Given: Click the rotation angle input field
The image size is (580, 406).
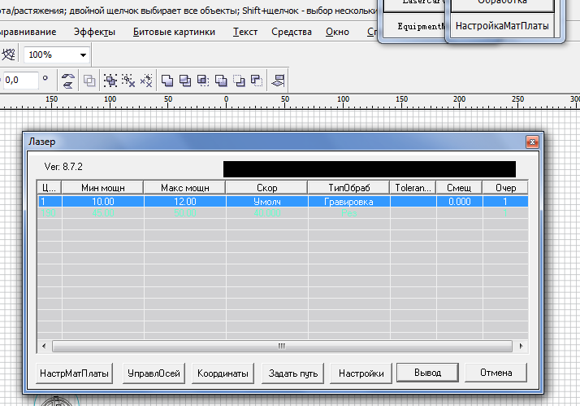Looking at the screenshot, I should pos(19,81).
